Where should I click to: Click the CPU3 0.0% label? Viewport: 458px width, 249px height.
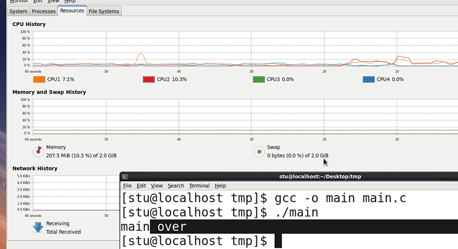point(280,79)
